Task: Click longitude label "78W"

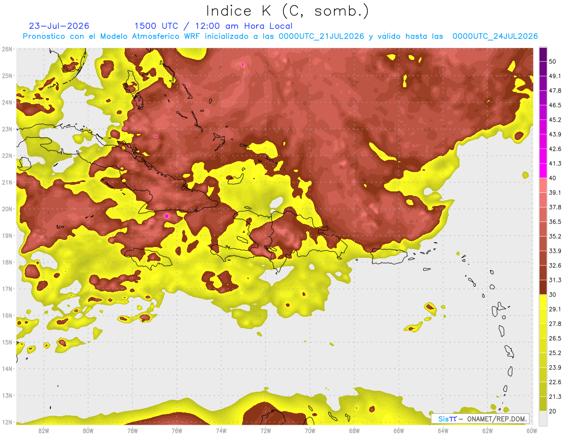Action: coord(132,430)
